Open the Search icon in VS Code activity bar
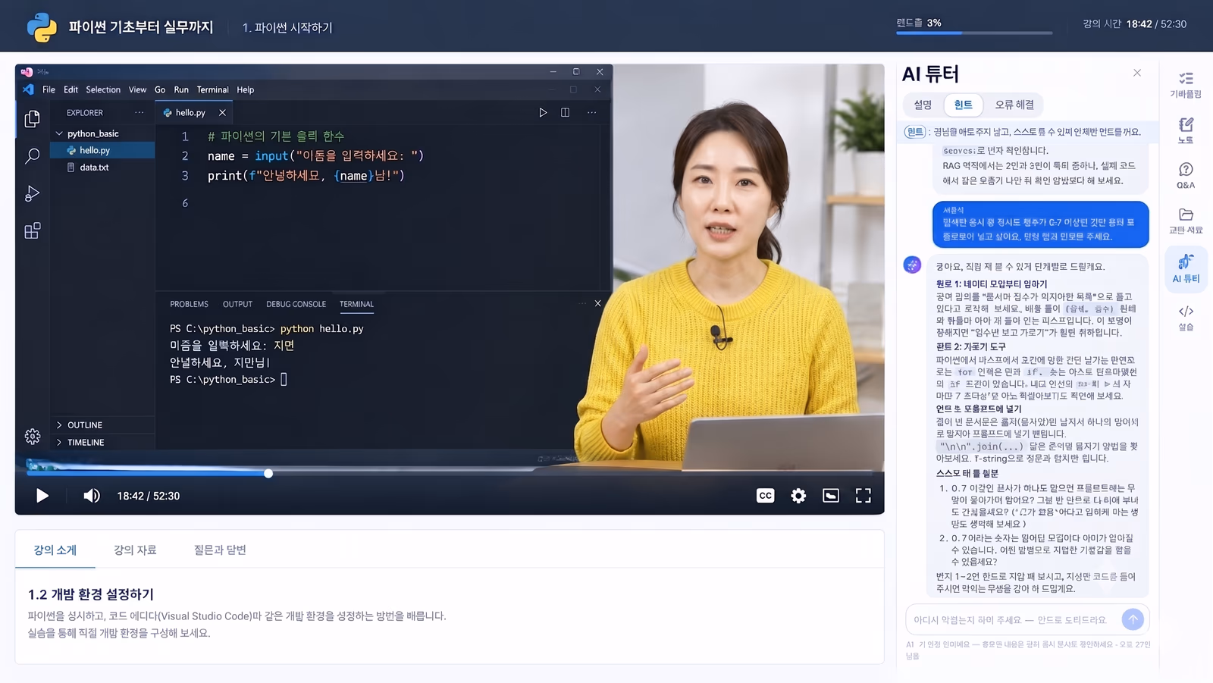This screenshot has width=1213, height=683. coord(32,156)
